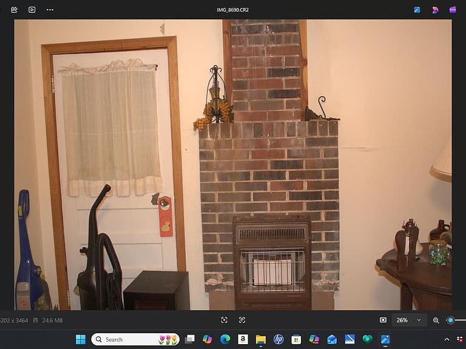
Task: Click the file size 24.6 MB label
Action: (52, 320)
